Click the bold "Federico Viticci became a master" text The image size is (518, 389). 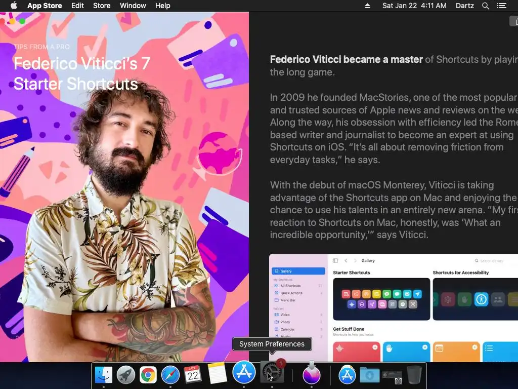[x=346, y=59]
